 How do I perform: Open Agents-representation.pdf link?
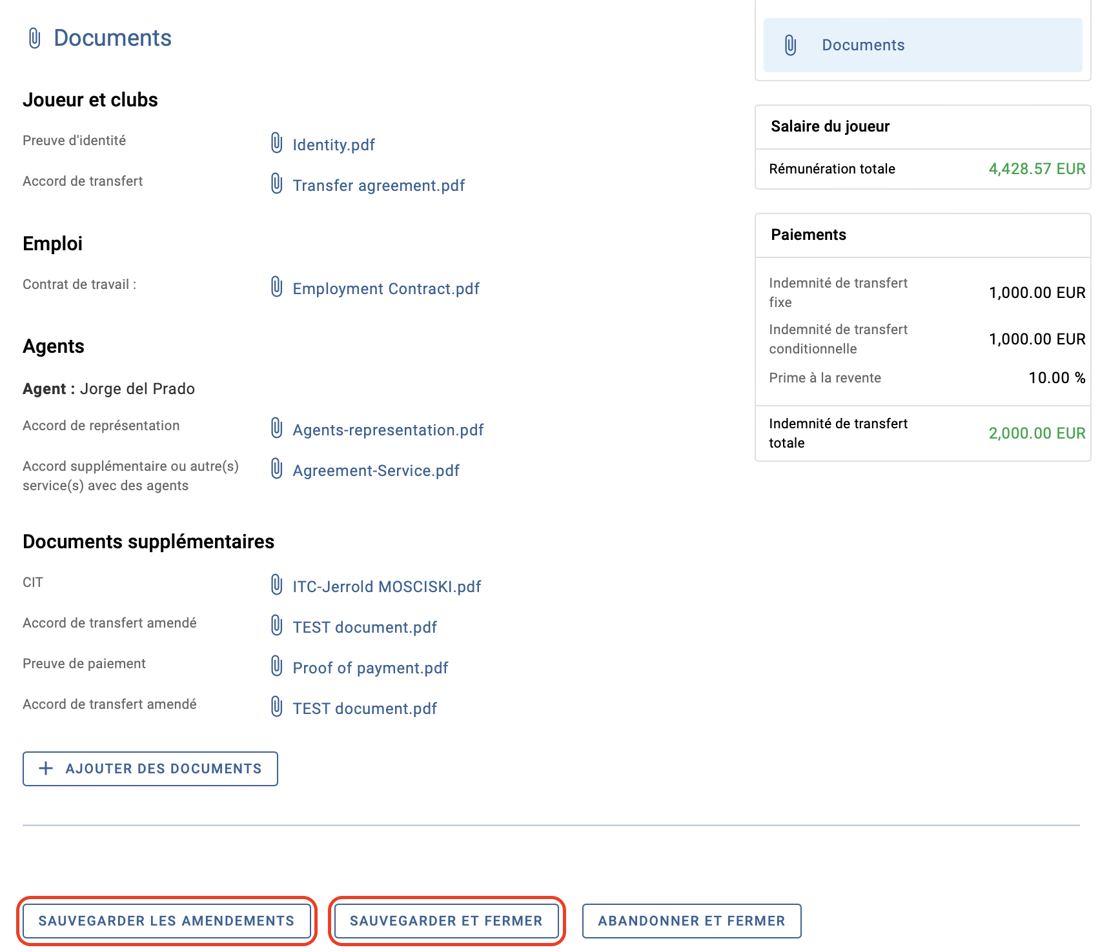[x=388, y=430]
